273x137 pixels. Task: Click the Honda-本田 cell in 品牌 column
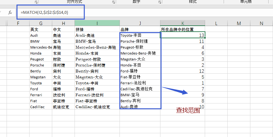pos(140,65)
